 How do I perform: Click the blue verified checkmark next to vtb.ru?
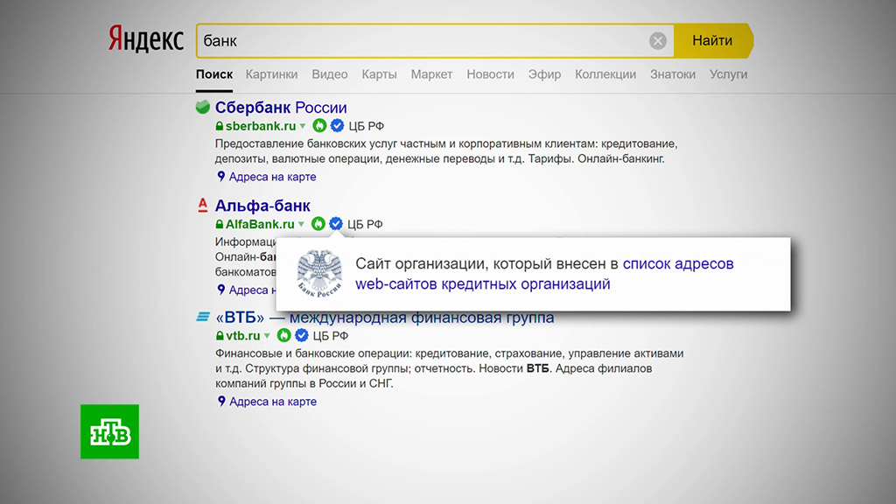pos(301,335)
